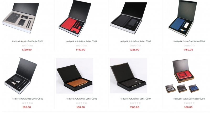Select the Hediyelik Kutulu Özel Setler ÖS06 title

[81, 99]
